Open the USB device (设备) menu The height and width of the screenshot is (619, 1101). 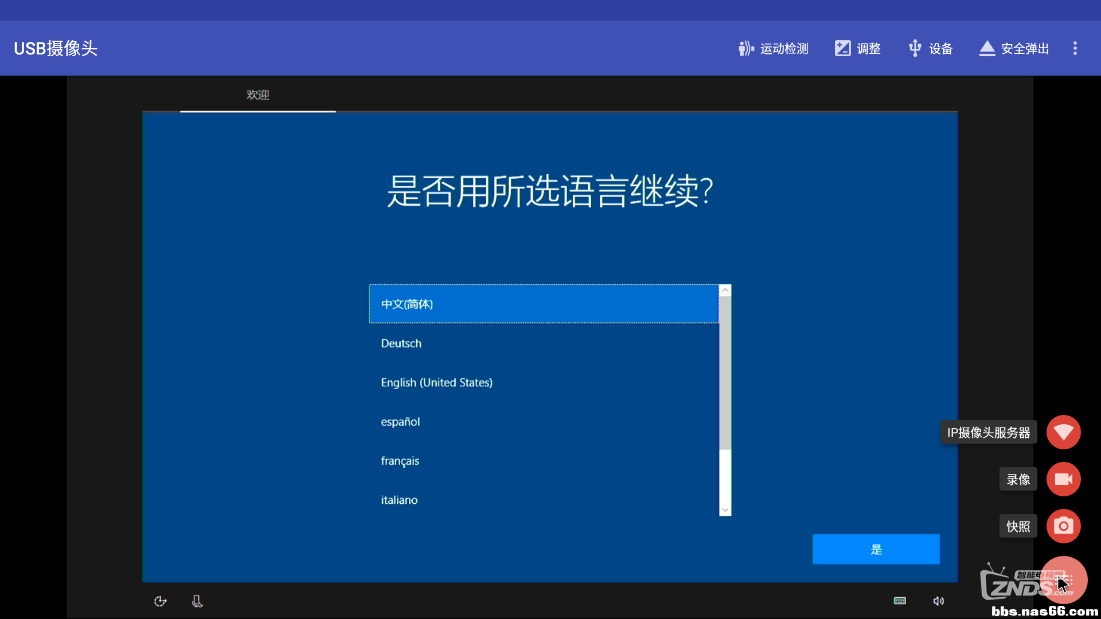click(930, 49)
